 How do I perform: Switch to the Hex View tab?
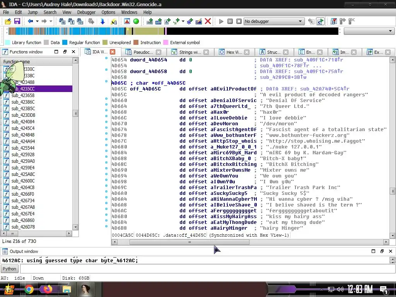coord(234,52)
